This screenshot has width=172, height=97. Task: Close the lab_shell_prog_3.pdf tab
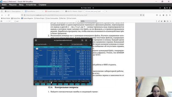coord(103,11)
